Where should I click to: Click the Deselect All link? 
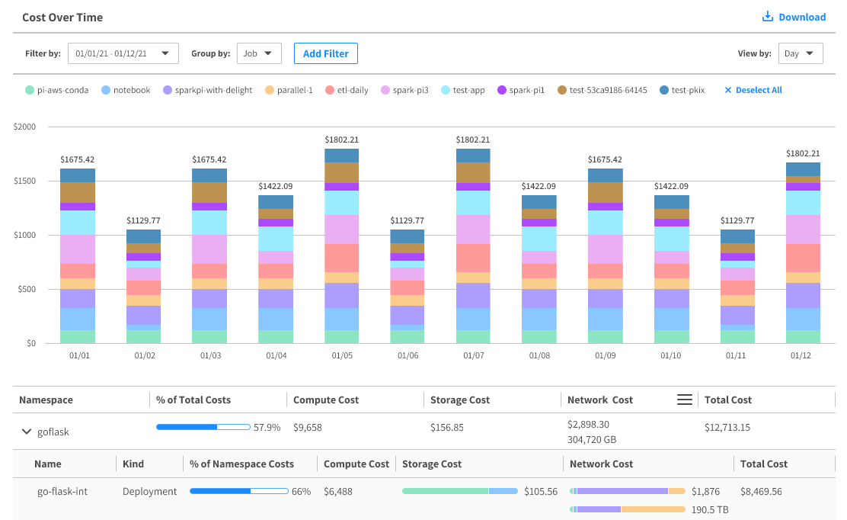click(759, 90)
